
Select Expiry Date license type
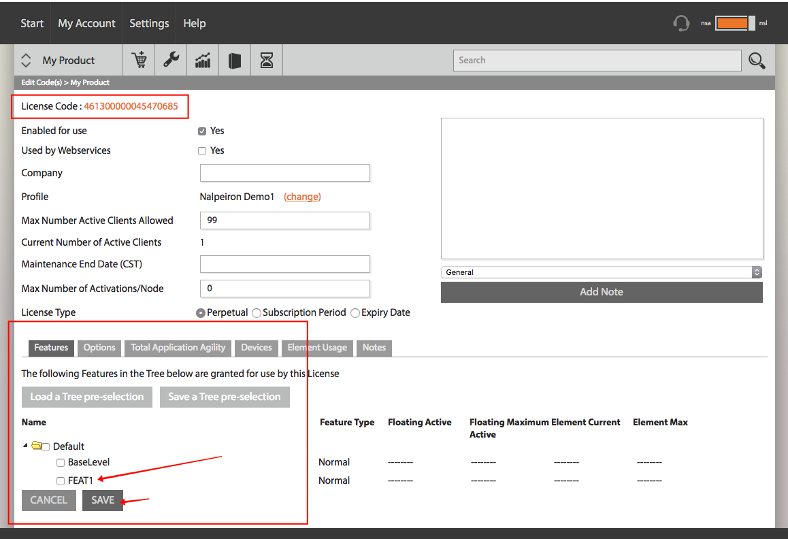coord(355,313)
